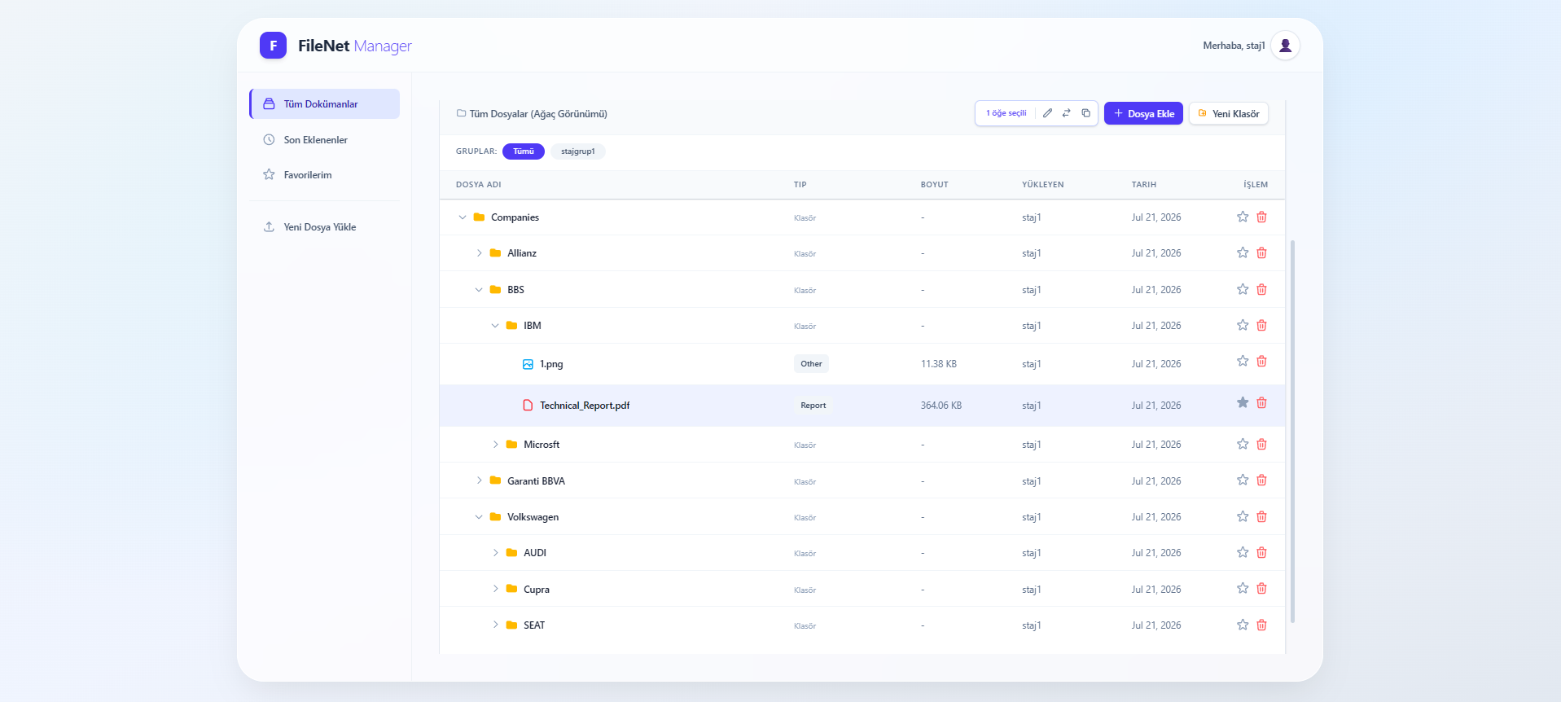Click trash icon for 1.png

(x=1261, y=361)
